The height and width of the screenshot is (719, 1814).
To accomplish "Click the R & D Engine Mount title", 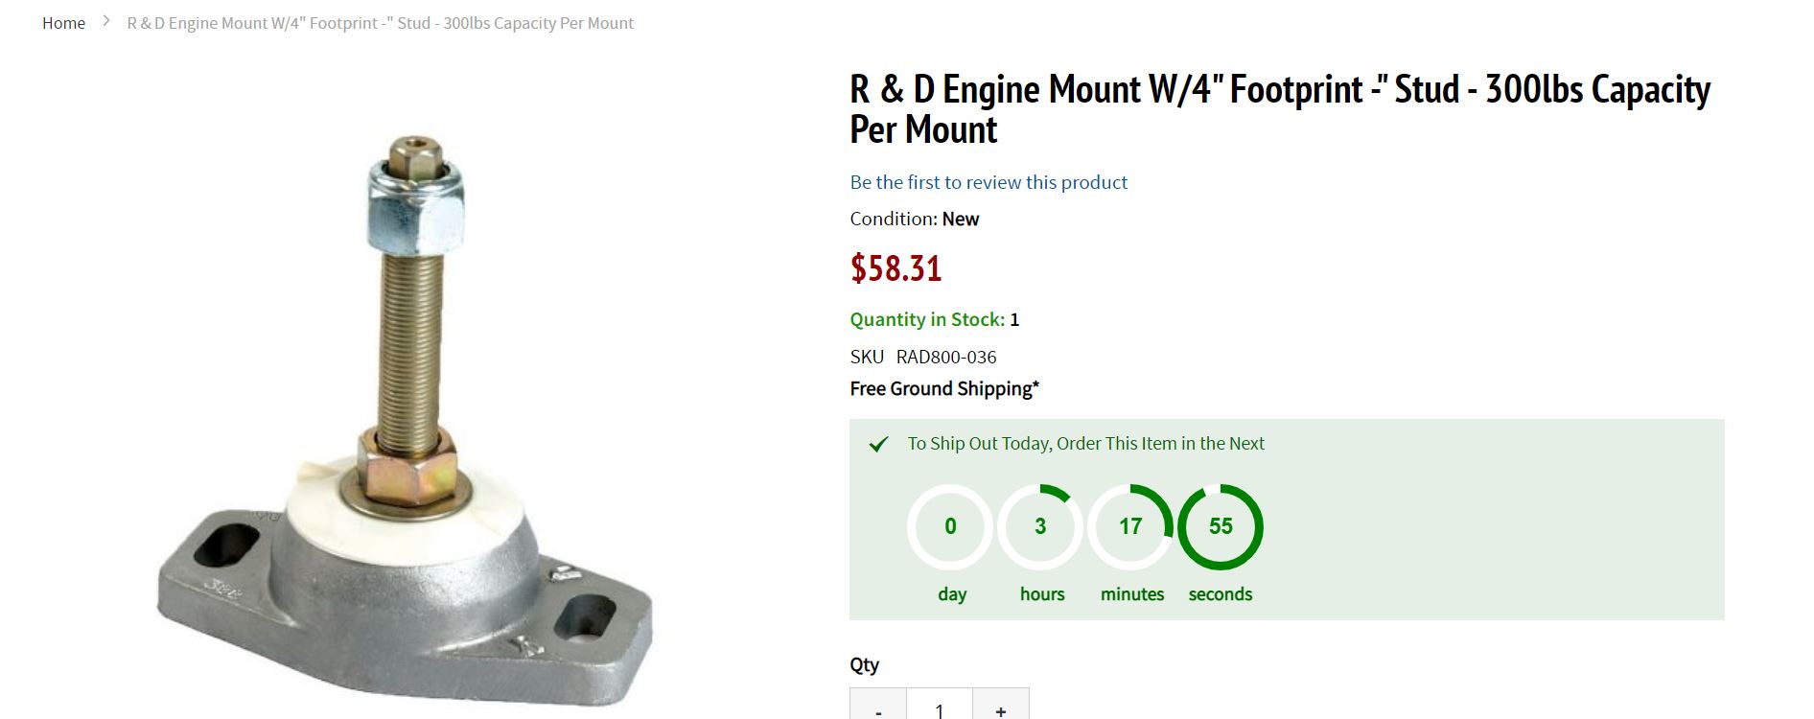I will pyautogui.click(x=1279, y=108).
